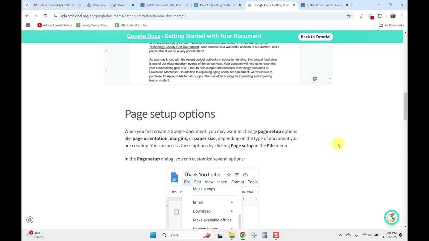
Task: Open the Chrome extensions puzzle icon
Action: pyautogui.click(x=380, y=16)
